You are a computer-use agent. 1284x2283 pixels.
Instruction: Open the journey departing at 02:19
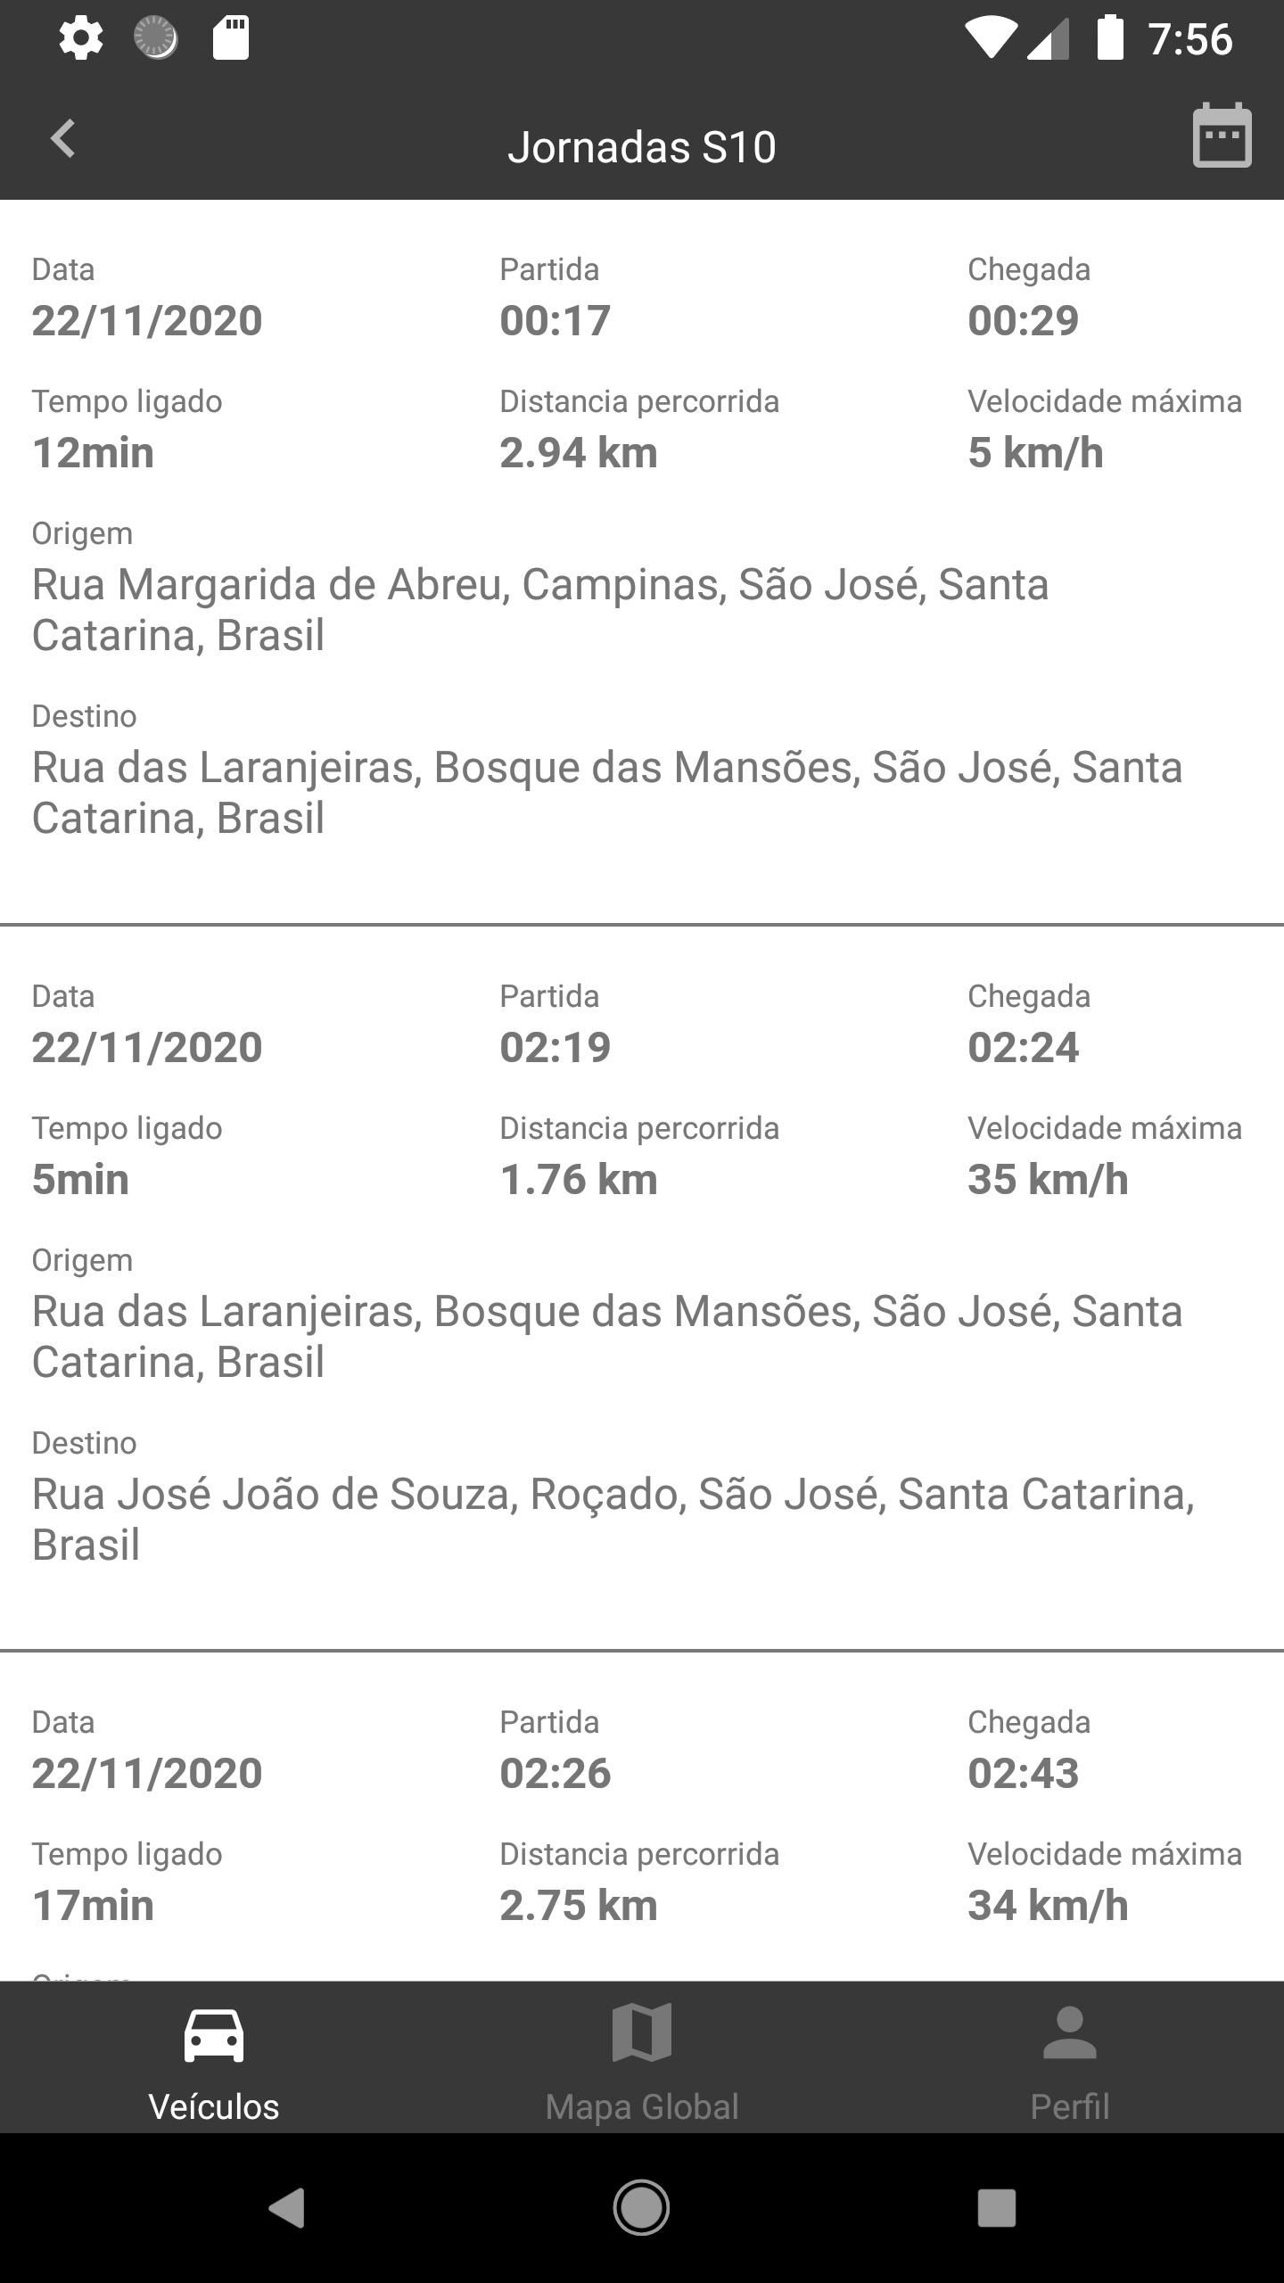tap(555, 1047)
